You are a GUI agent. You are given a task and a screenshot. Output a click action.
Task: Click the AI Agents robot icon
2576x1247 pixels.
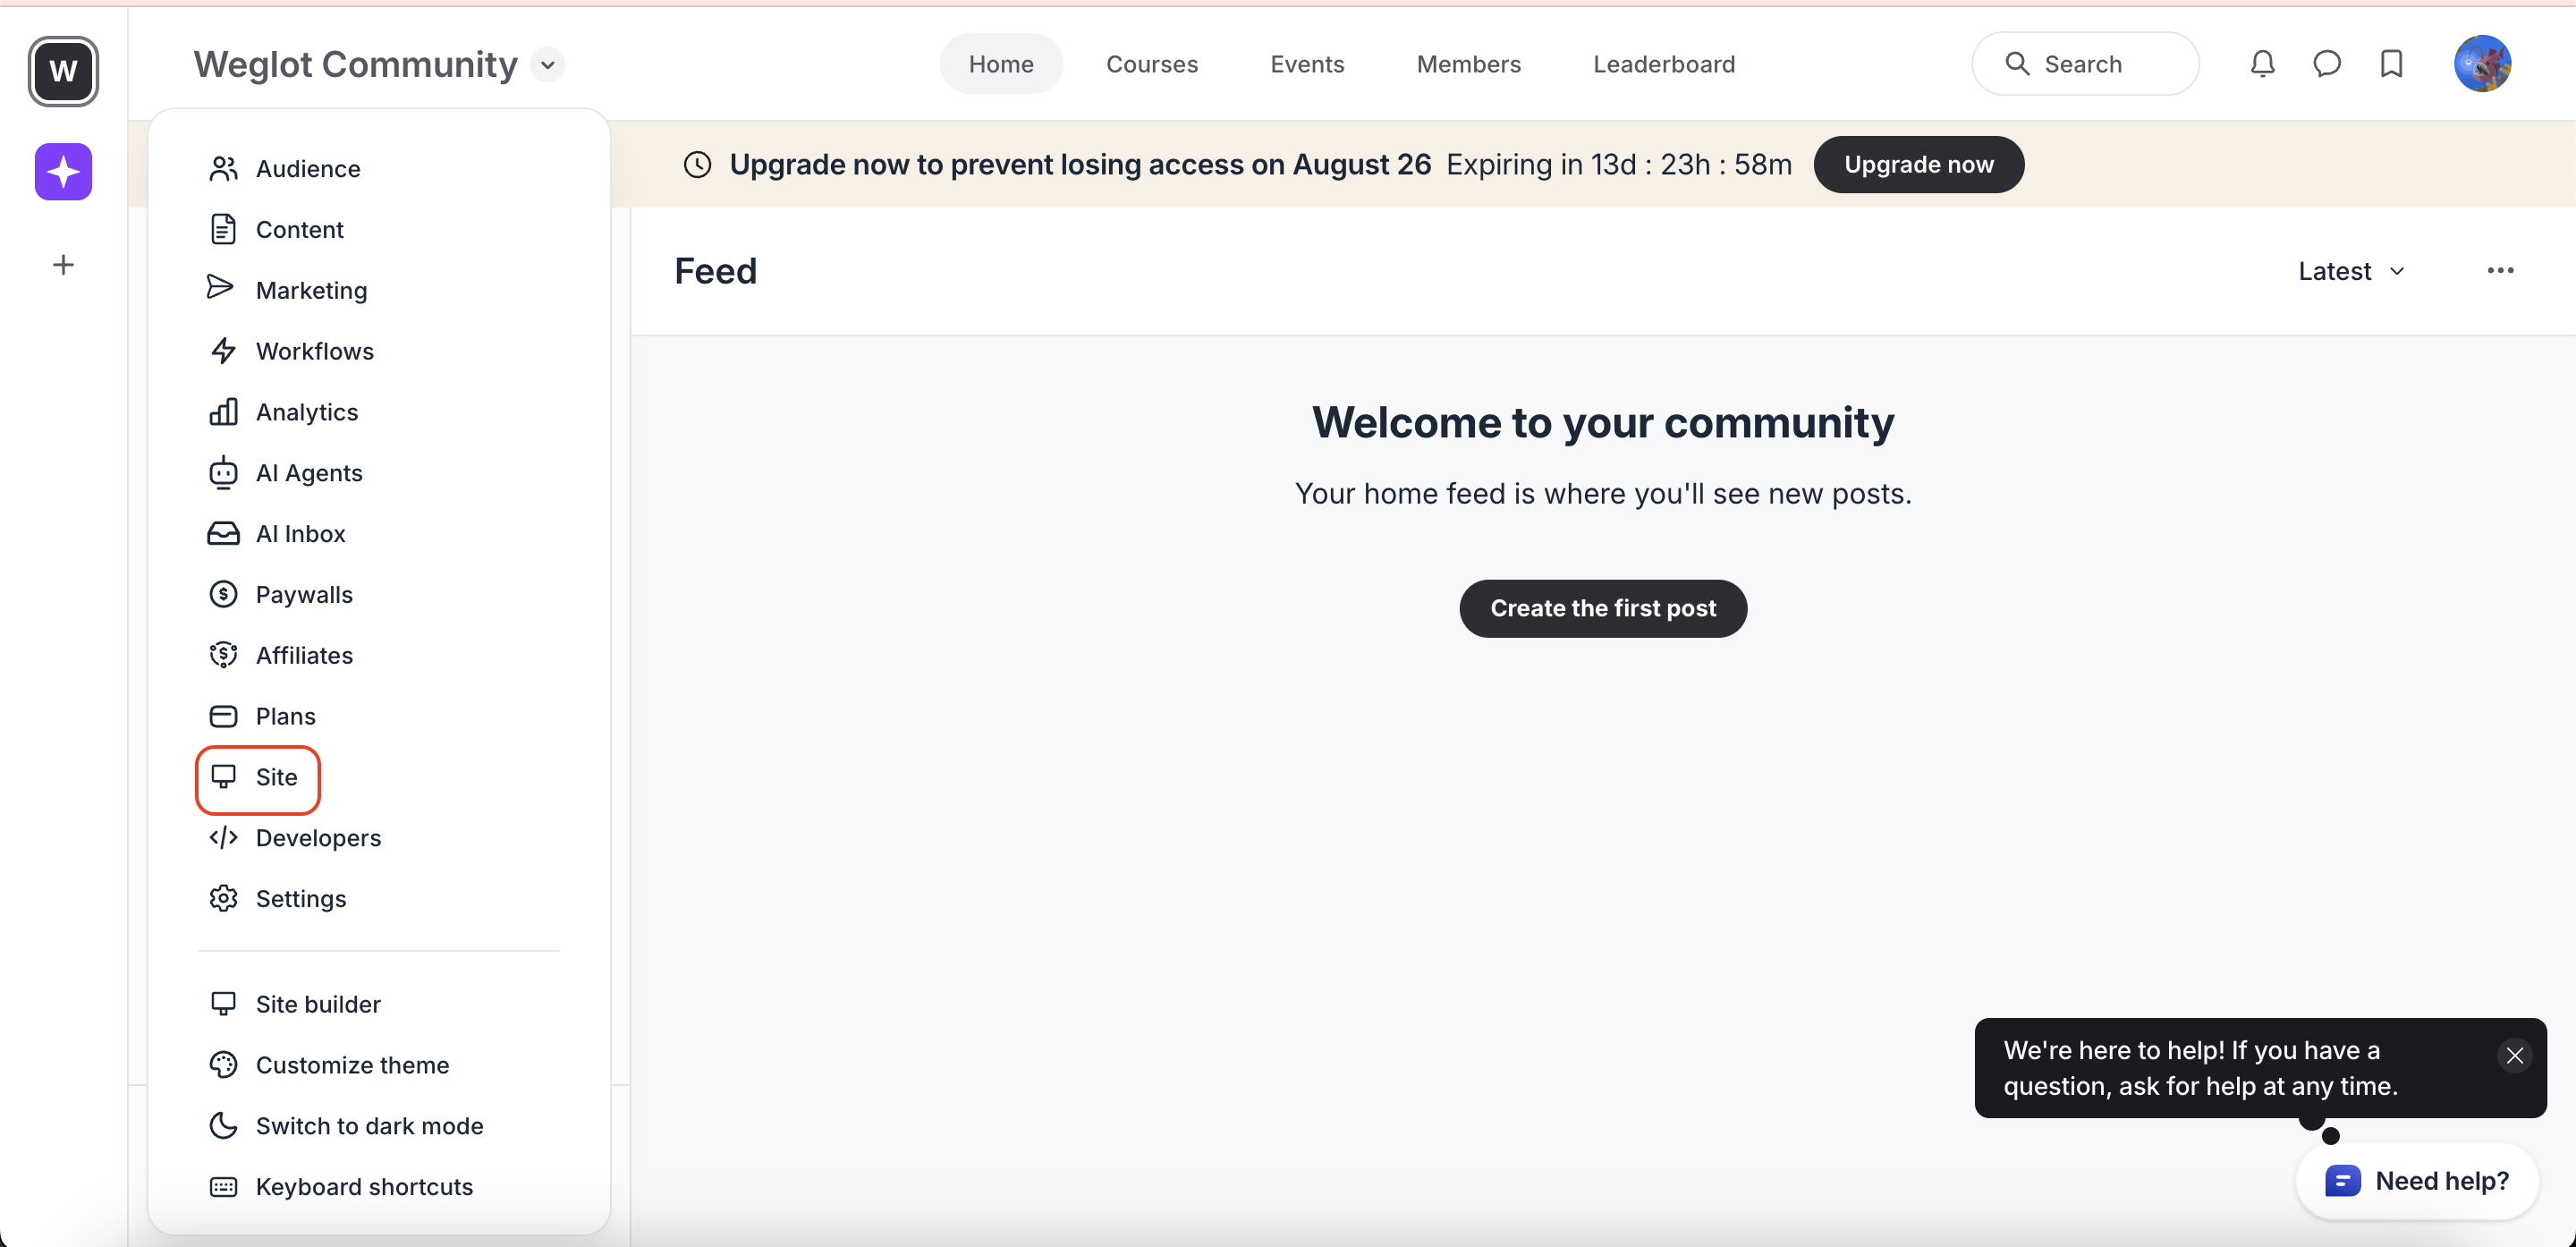point(223,473)
